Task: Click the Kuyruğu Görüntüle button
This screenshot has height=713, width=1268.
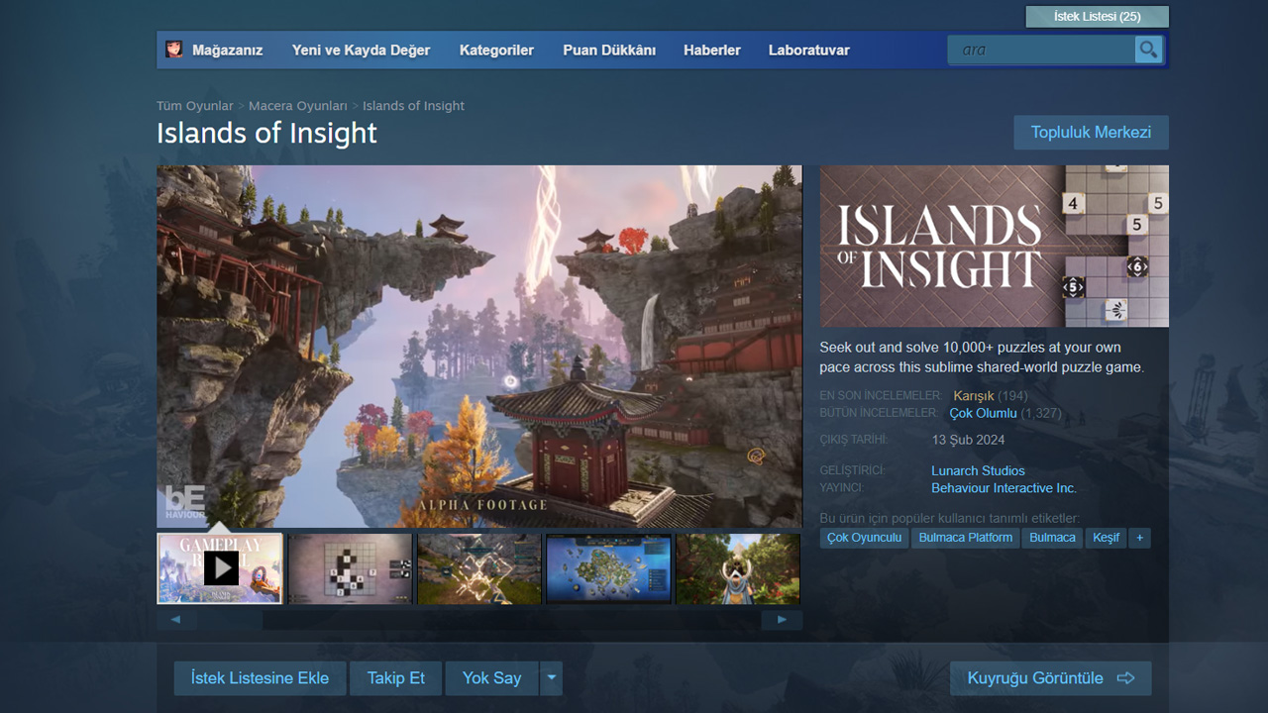Action: point(1051,678)
